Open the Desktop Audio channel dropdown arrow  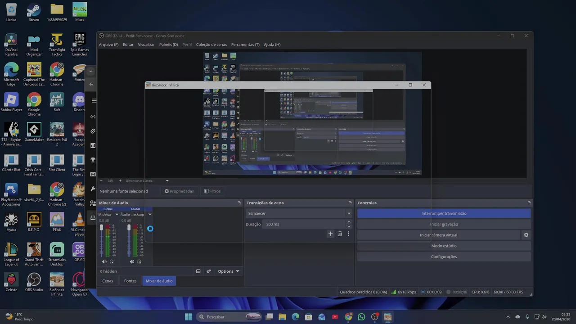[x=150, y=215]
